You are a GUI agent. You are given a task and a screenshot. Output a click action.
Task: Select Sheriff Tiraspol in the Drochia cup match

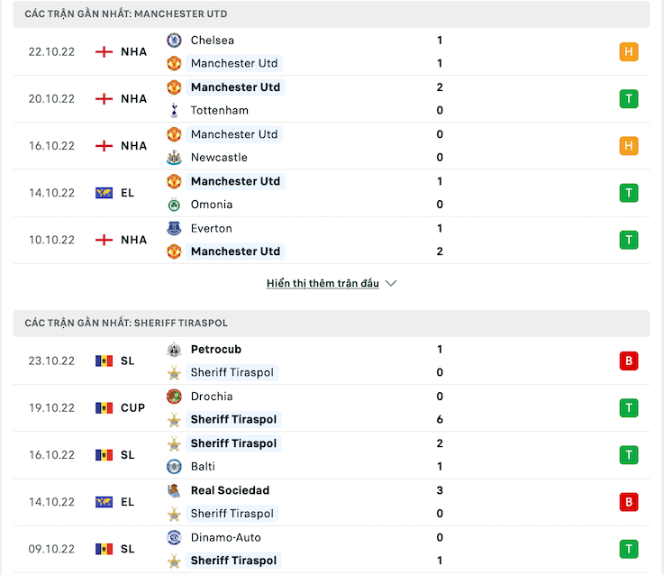[x=233, y=420]
